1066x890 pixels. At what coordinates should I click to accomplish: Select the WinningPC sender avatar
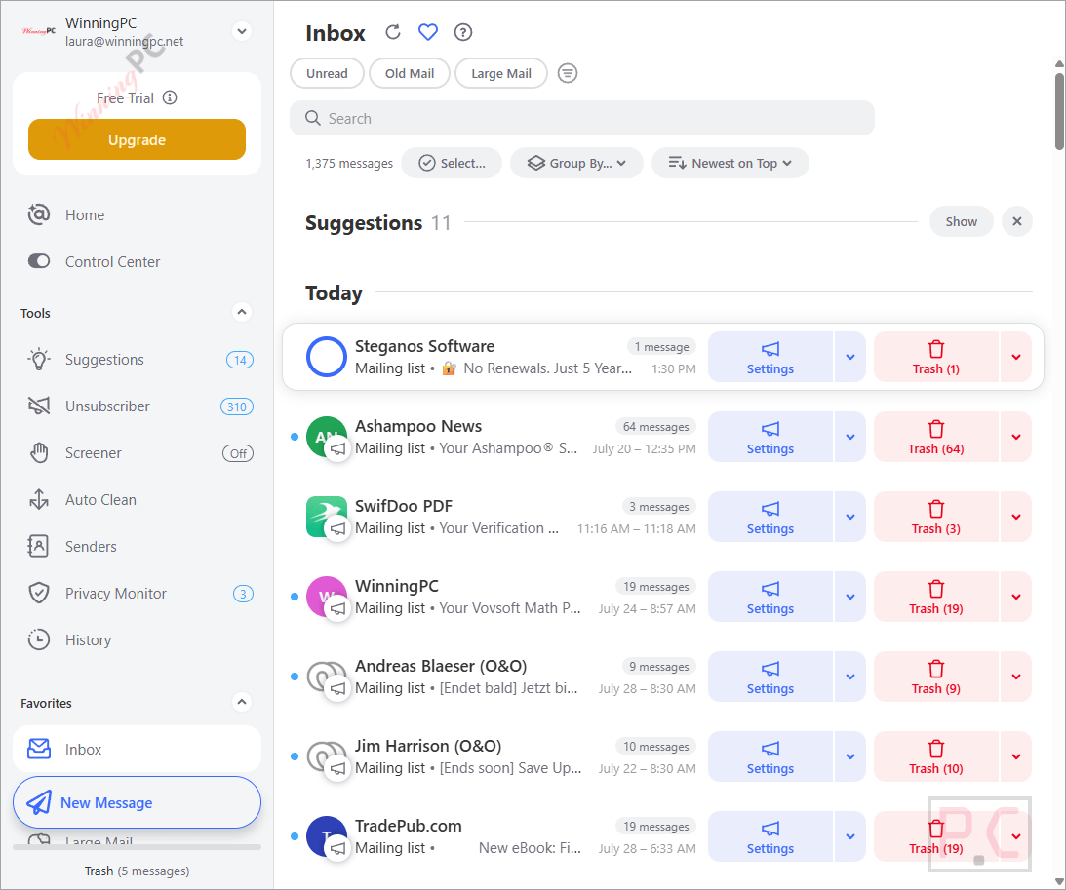327,597
